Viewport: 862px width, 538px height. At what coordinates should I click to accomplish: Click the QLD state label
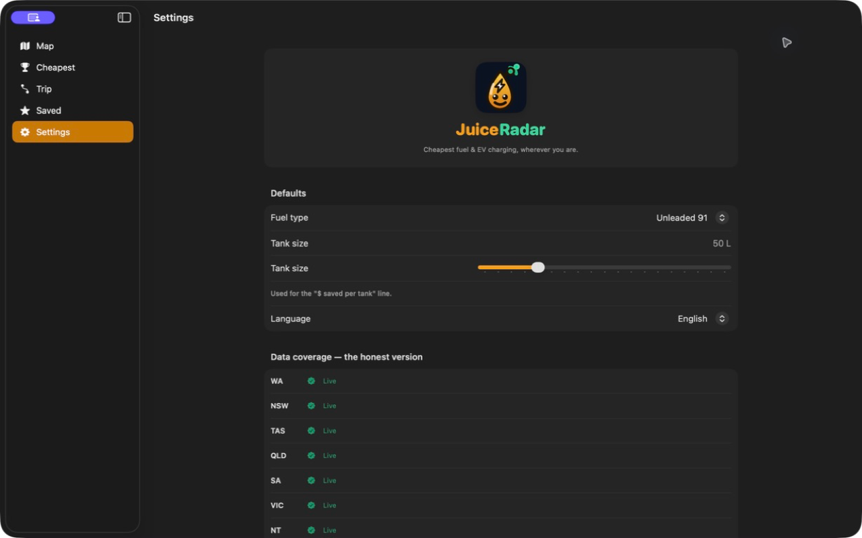coord(279,456)
